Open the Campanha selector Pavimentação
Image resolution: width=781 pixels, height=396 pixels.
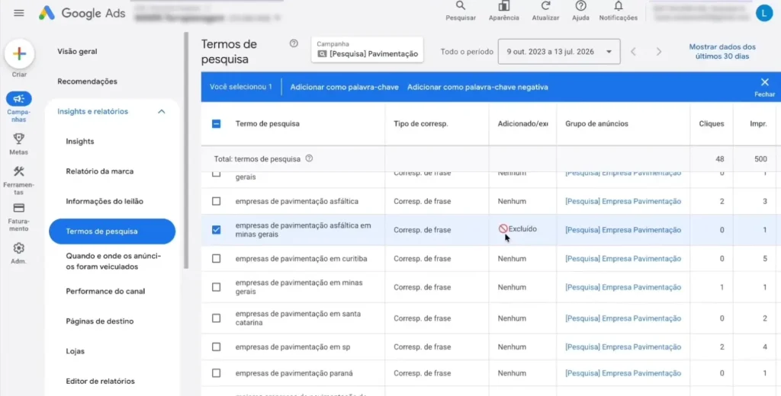click(367, 49)
